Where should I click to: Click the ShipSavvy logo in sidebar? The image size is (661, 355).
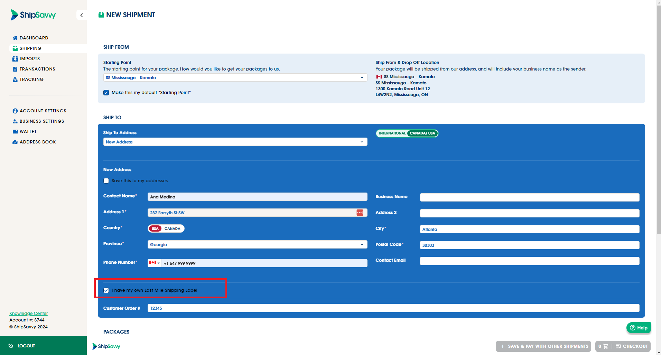(x=33, y=15)
